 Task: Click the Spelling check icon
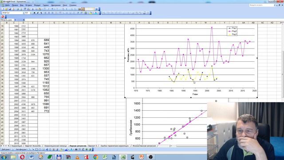(25, 9)
